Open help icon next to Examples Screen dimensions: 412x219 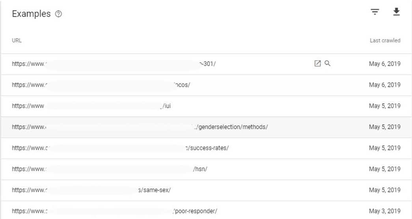[x=58, y=14]
